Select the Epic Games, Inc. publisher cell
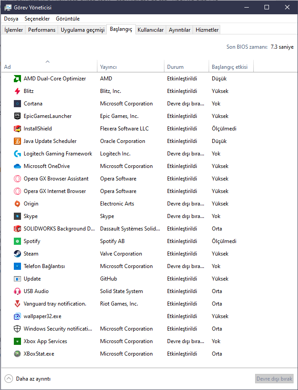 (x=119, y=116)
